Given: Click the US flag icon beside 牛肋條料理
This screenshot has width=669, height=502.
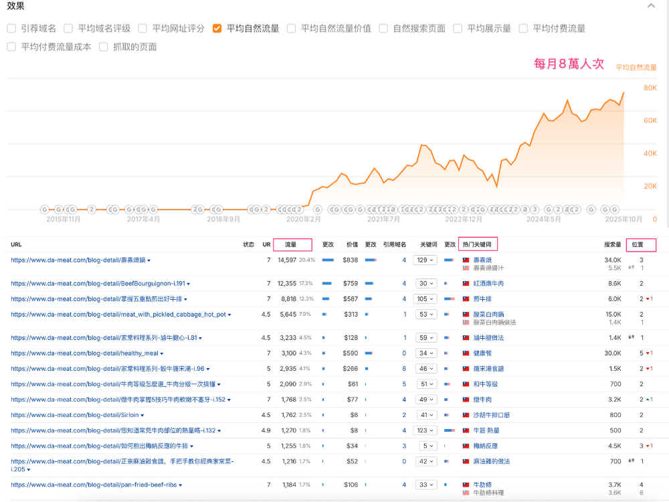Looking at the screenshot, I should tap(466, 493).
